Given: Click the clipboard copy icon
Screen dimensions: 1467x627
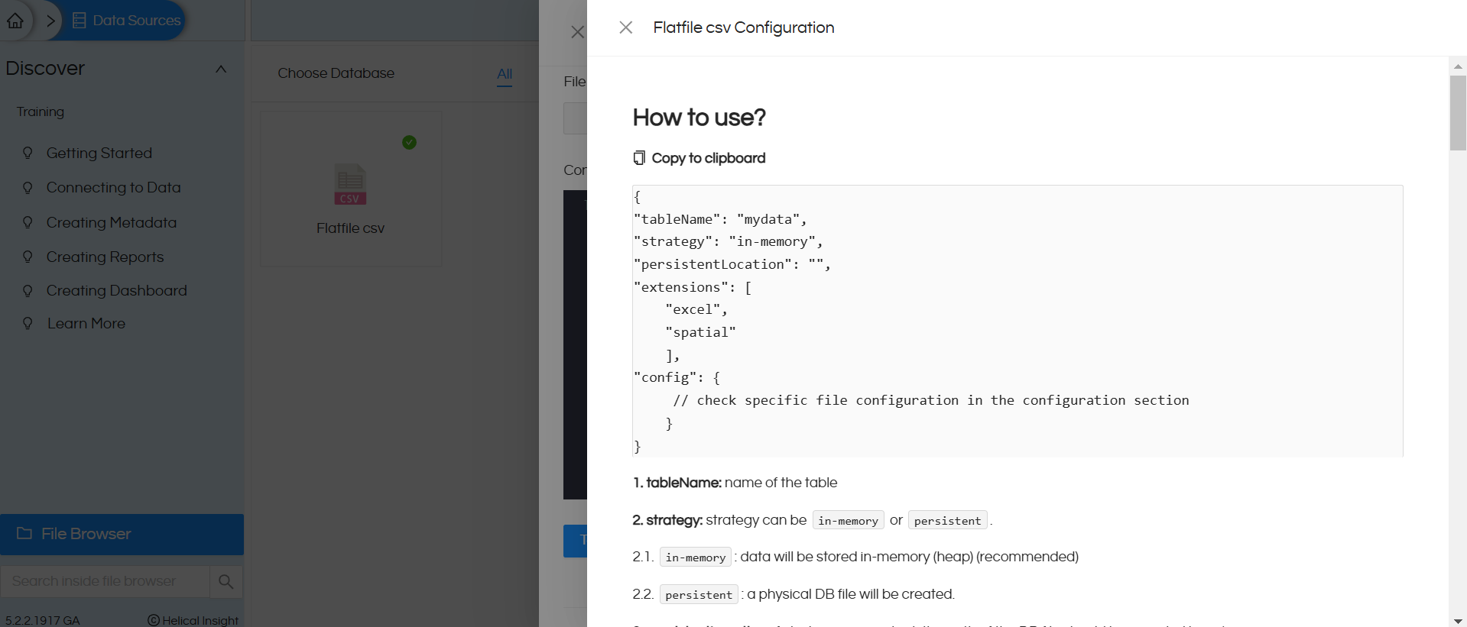Looking at the screenshot, I should click(x=639, y=158).
